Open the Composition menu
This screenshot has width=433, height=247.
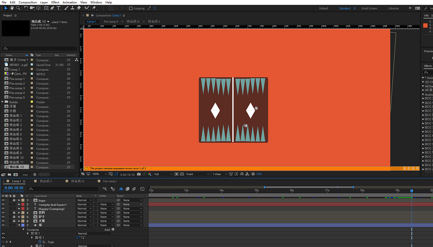pyautogui.click(x=28, y=2)
